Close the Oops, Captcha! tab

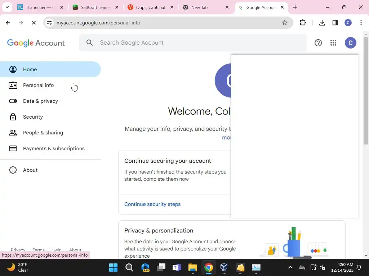[x=172, y=7]
